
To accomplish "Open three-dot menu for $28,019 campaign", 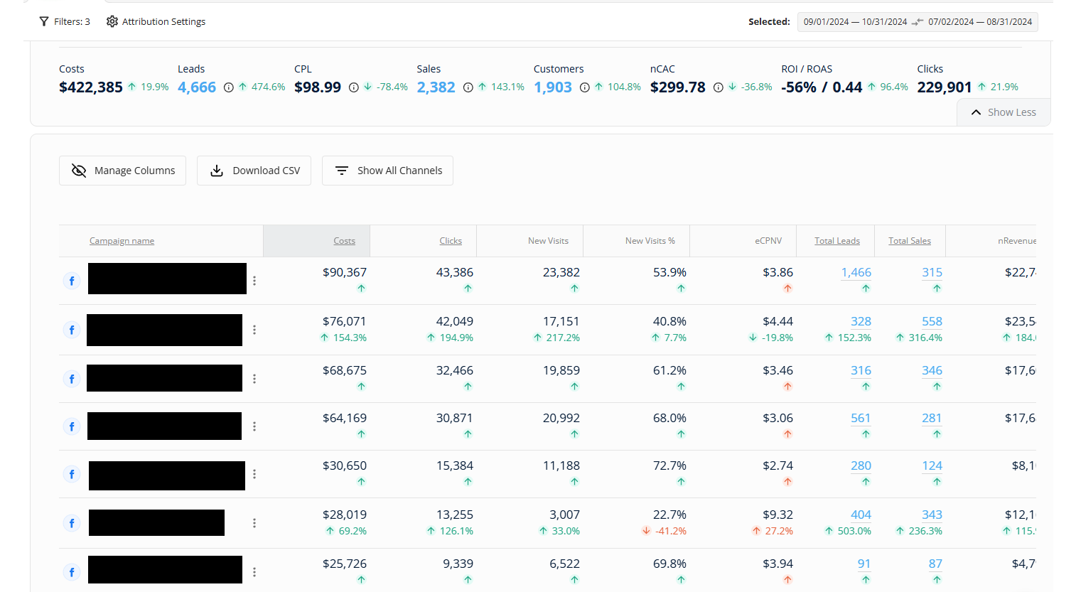I will click(x=254, y=523).
